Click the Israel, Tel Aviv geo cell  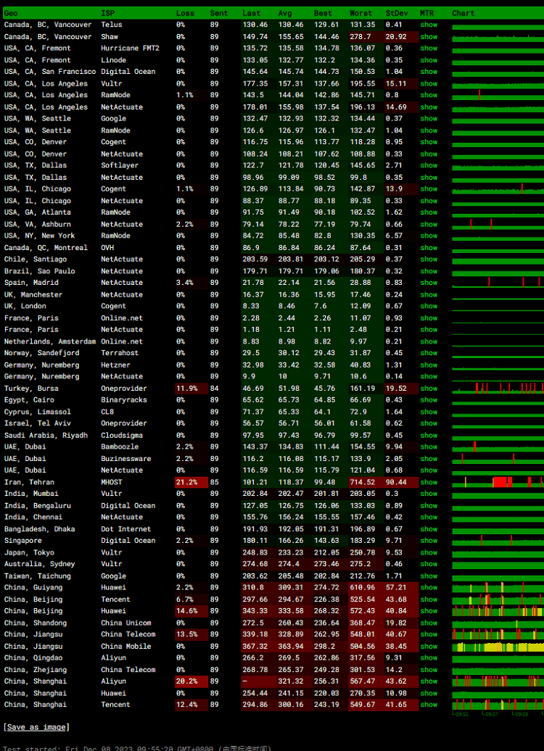[38, 423]
